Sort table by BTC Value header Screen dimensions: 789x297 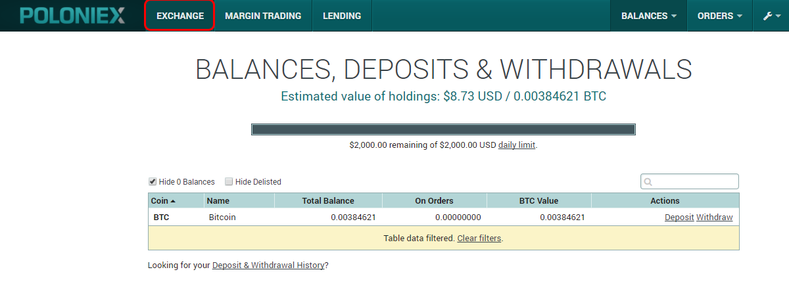[x=539, y=201]
